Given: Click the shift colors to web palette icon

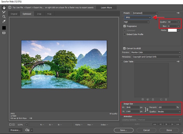Looking at the screenshot, I should click(148, 99).
